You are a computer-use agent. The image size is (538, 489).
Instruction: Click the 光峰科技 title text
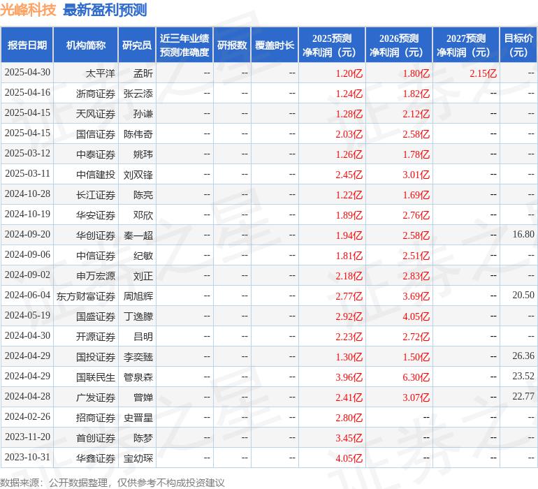(28, 10)
